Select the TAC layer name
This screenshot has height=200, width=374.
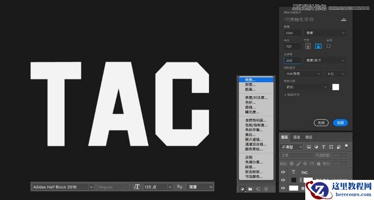[304, 172]
